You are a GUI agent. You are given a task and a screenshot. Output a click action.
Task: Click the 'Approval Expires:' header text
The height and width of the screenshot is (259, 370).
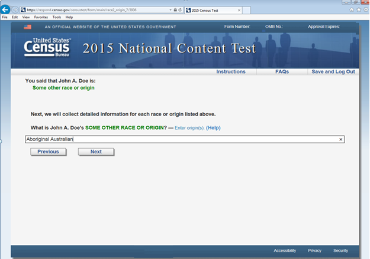coord(324,27)
